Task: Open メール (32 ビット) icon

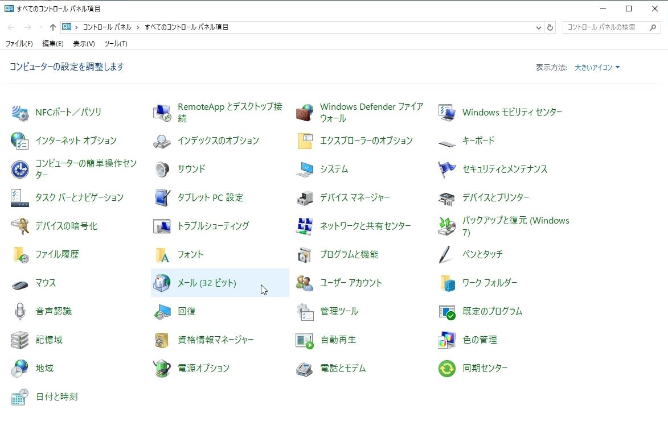Action: (162, 283)
